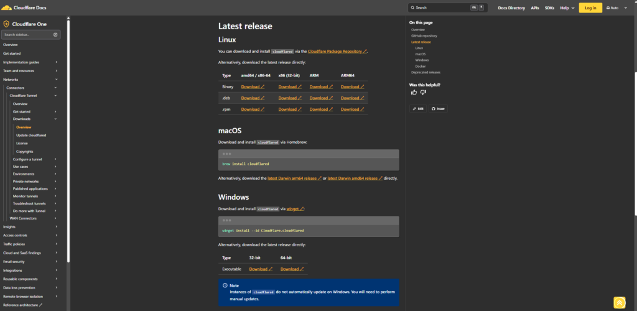Click the header Search field
The width and height of the screenshot is (637, 311).
[448, 7]
